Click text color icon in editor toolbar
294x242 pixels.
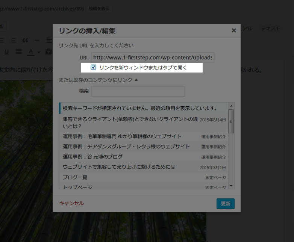31,52
